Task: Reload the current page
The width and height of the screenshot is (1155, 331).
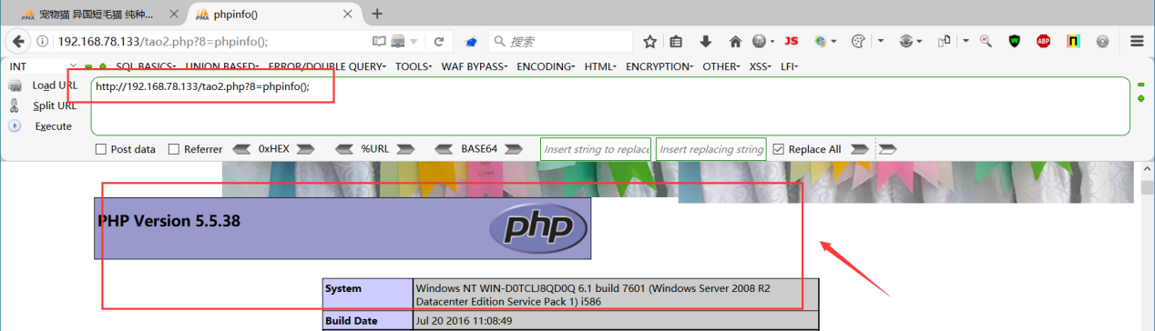Action: [438, 42]
